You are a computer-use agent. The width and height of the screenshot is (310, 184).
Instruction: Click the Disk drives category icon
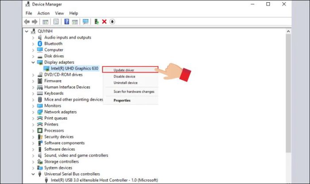(40, 56)
